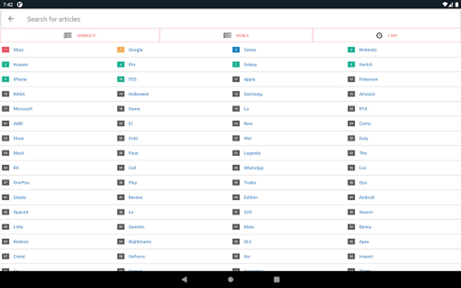Tap the back arrow beside the search field
The width and height of the screenshot is (461, 288).
tap(11, 19)
